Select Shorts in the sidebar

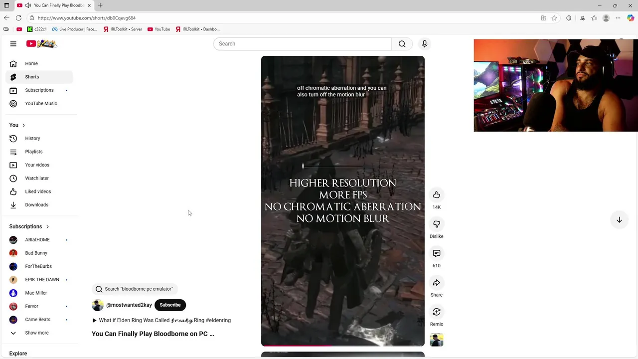click(x=39, y=77)
